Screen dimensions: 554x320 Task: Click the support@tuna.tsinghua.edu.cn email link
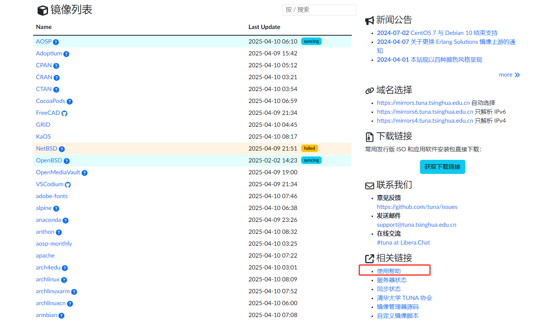417,224
